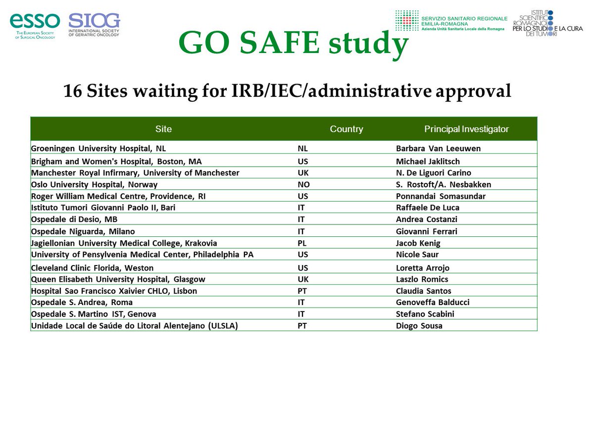
Task: Click investigator Laszlo Romics
Action: coord(422,279)
